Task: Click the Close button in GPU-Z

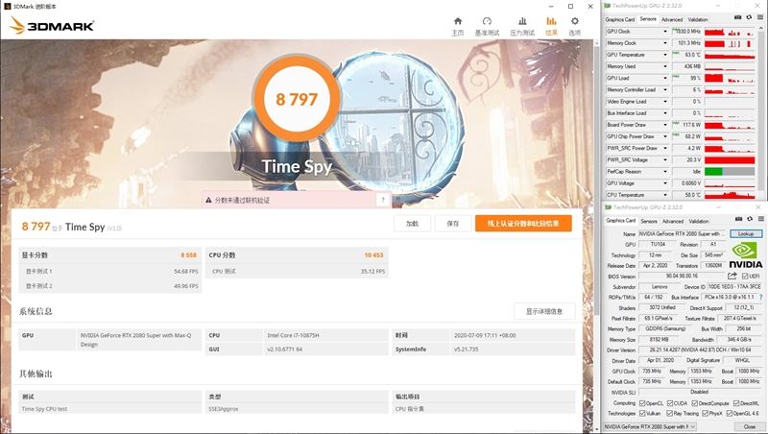Action: click(x=749, y=426)
